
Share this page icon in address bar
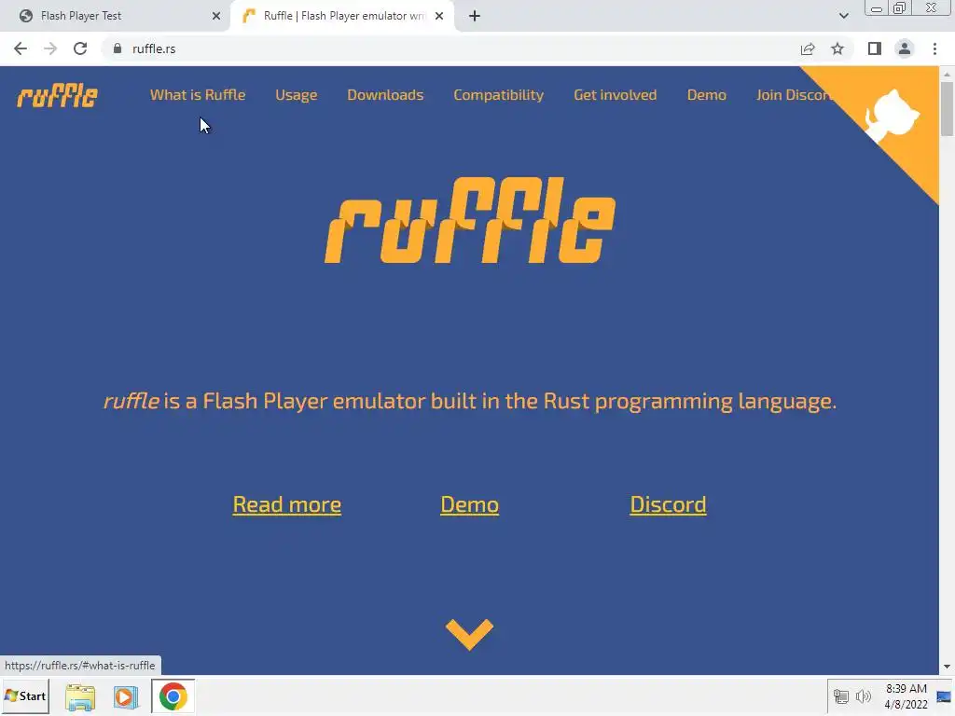[808, 48]
